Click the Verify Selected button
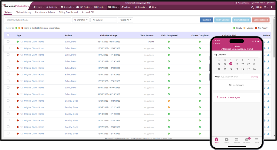Screen dimensions: 277x150 pyautogui.click(x=223, y=20)
